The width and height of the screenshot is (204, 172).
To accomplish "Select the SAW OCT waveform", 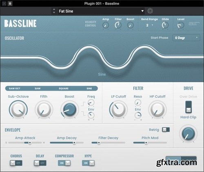I will pos(14,89).
